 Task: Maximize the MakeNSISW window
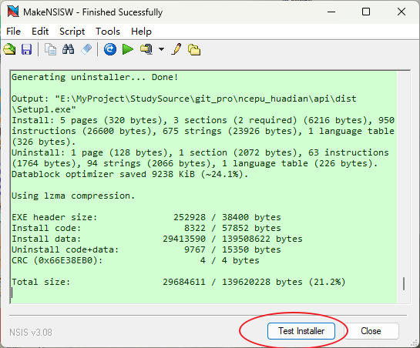coord(366,12)
